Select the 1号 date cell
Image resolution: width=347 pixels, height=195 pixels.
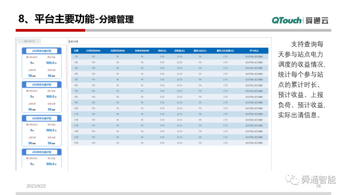tap(76, 56)
